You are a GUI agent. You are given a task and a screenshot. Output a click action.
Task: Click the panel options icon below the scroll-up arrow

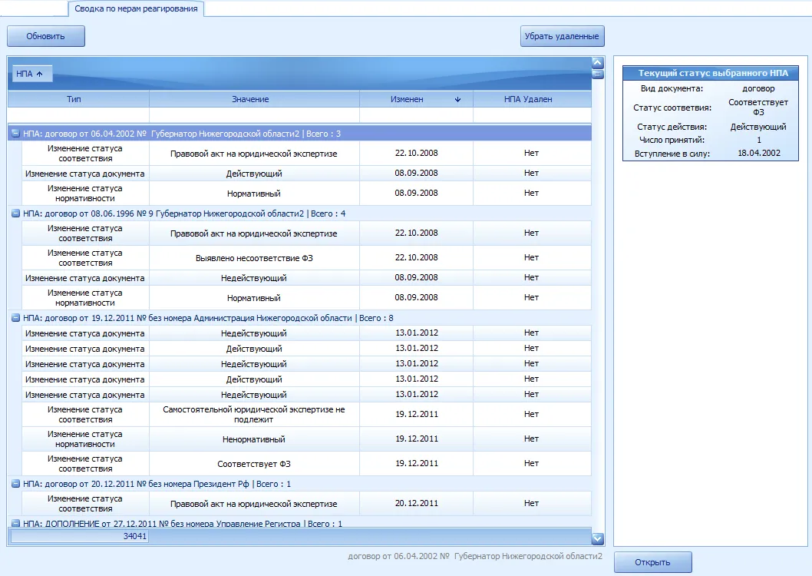598,74
